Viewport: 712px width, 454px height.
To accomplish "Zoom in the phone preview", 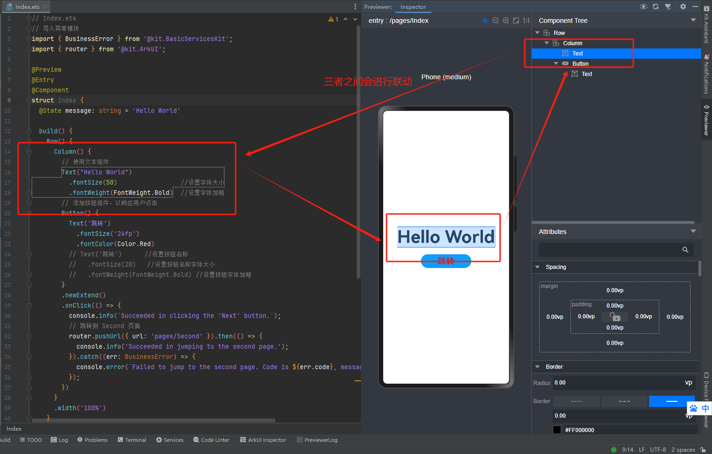I will tap(506, 21).
